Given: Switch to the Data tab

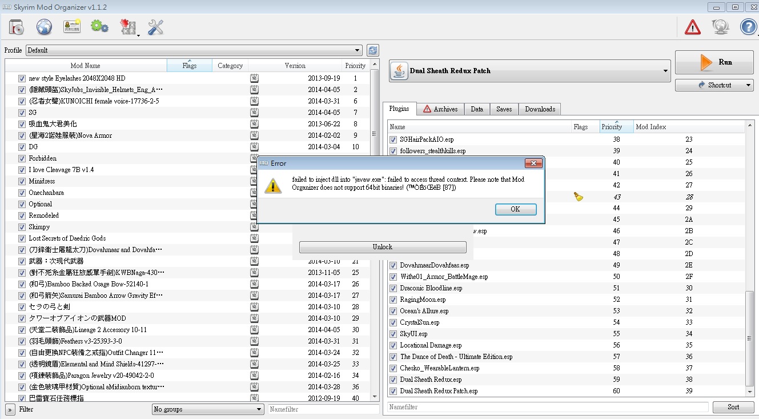Looking at the screenshot, I should tap(477, 109).
